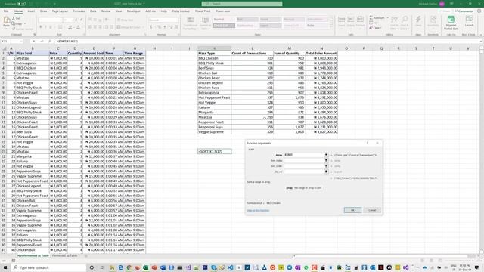Open Conditional Formatting menu
Image resolution: width=484 pixels, height=272 pixels.
[x=190, y=23]
